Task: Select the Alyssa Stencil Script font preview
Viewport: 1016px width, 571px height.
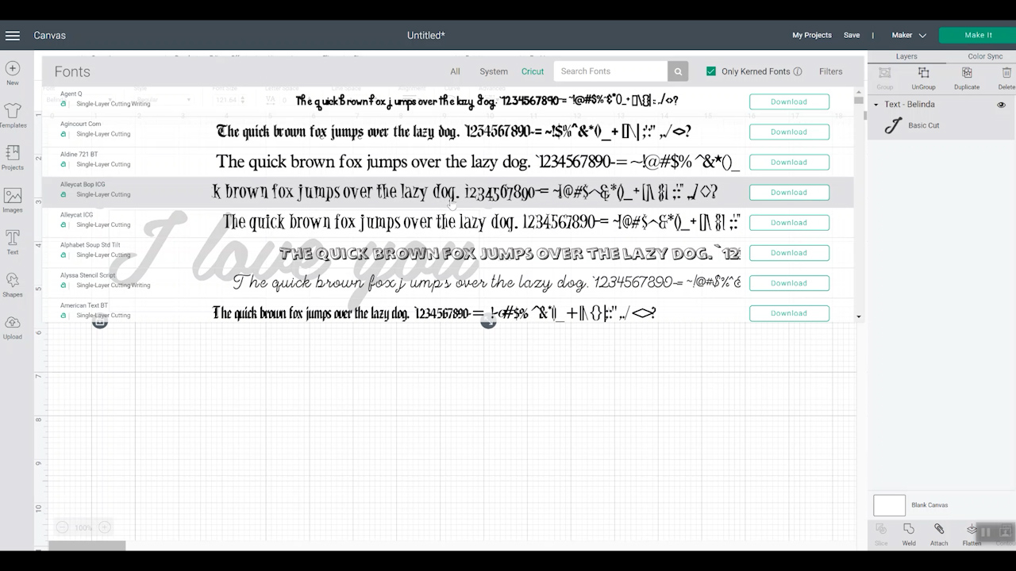Action: click(x=487, y=282)
